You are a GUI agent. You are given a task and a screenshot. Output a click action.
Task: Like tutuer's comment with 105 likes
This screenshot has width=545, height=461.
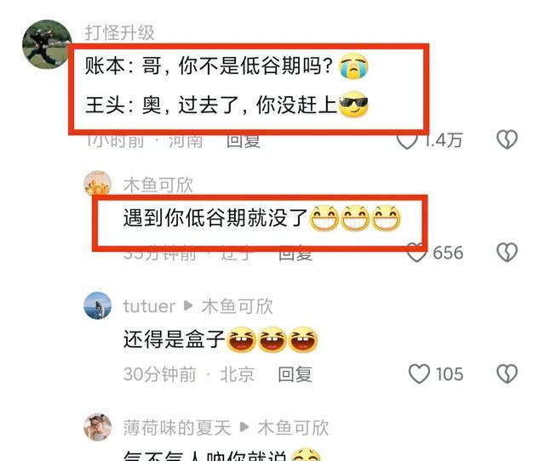[419, 374]
